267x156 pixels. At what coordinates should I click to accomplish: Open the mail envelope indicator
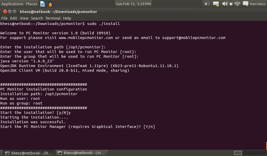tap(216, 4)
